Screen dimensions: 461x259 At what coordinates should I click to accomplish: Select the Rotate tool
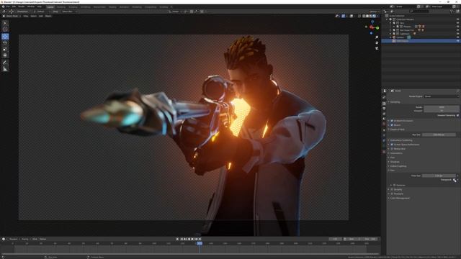coord(5,43)
